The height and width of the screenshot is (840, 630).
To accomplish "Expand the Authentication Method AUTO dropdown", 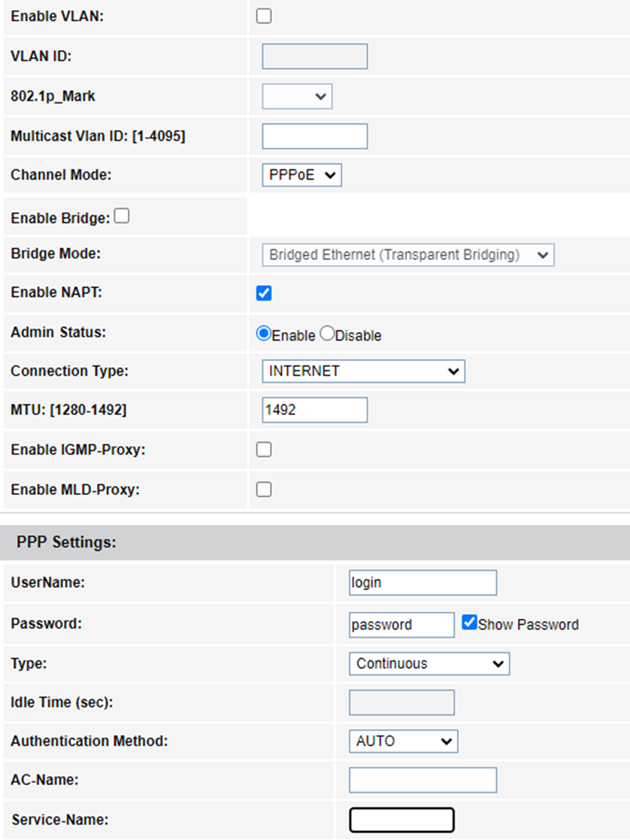I will (403, 741).
